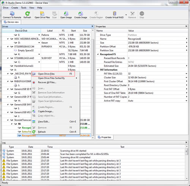The image size is (190, 186).
Task: Close the Drives panel
Action: click(92, 26)
